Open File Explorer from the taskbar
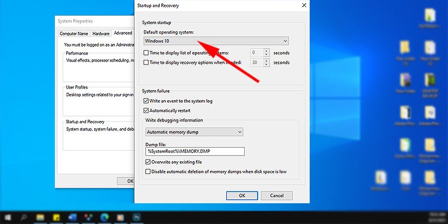Viewport: 448px width, 224px height. click(x=40, y=218)
